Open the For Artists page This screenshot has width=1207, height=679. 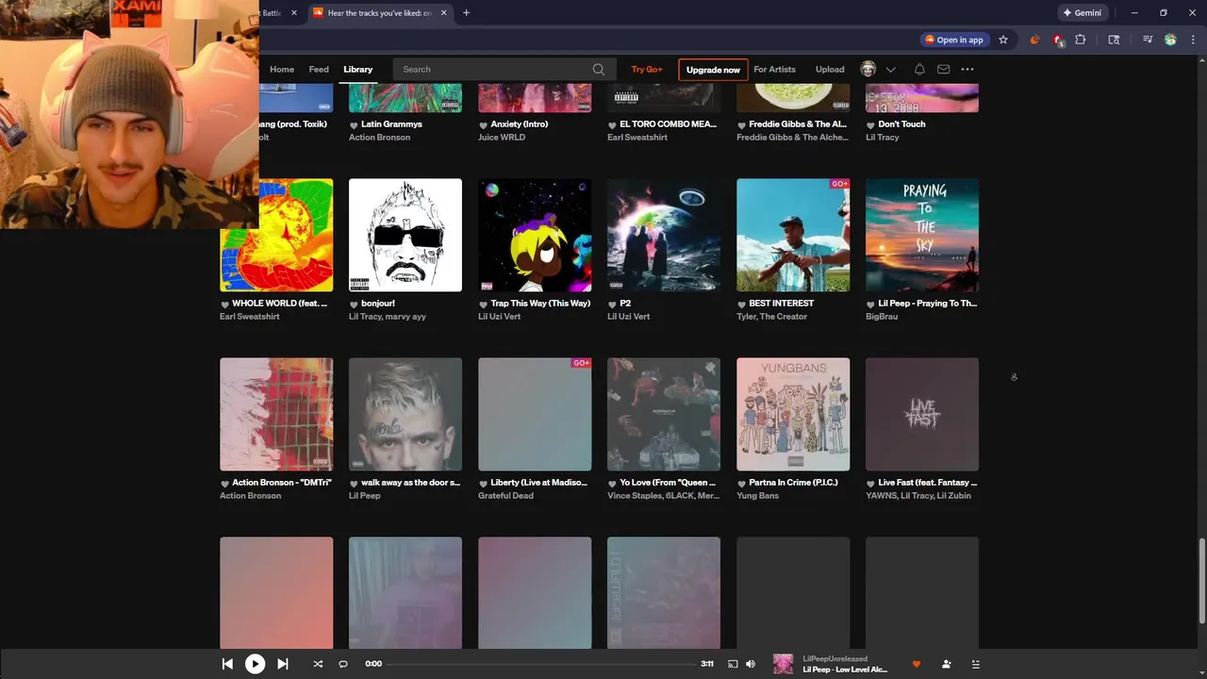[x=774, y=69]
